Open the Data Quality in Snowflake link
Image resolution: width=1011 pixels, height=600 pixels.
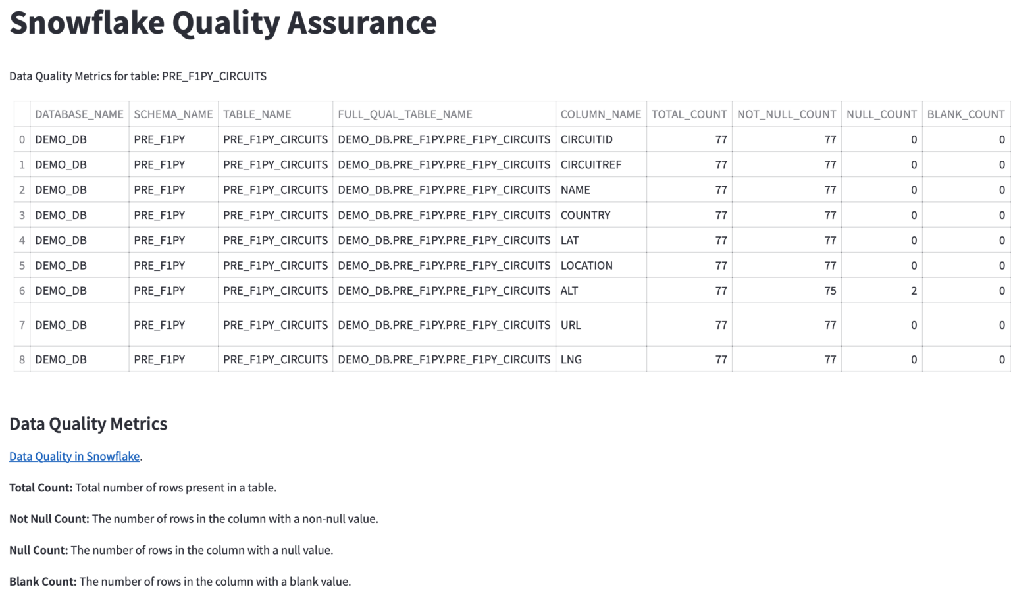pyautogui.click(x=74, y=456)
